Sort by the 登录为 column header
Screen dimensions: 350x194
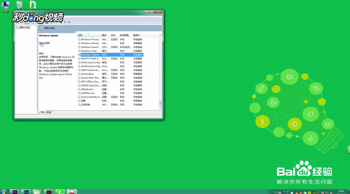[x=137, y=35]
